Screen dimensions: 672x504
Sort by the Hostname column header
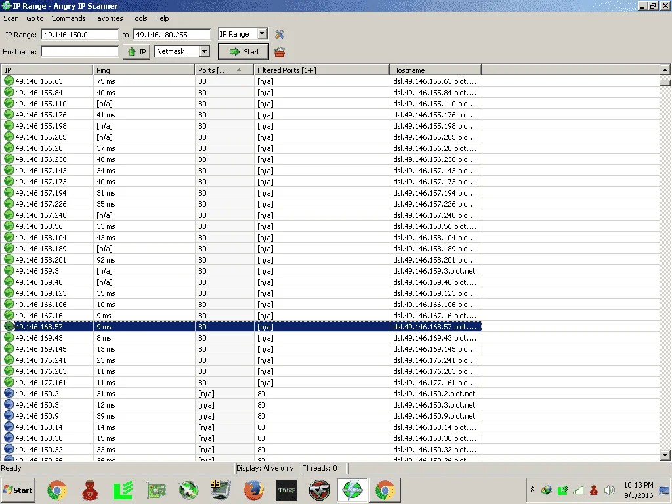(436, 70)
